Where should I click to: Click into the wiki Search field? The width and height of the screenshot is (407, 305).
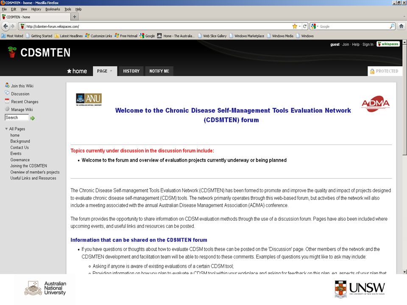[x=17, y=117]
